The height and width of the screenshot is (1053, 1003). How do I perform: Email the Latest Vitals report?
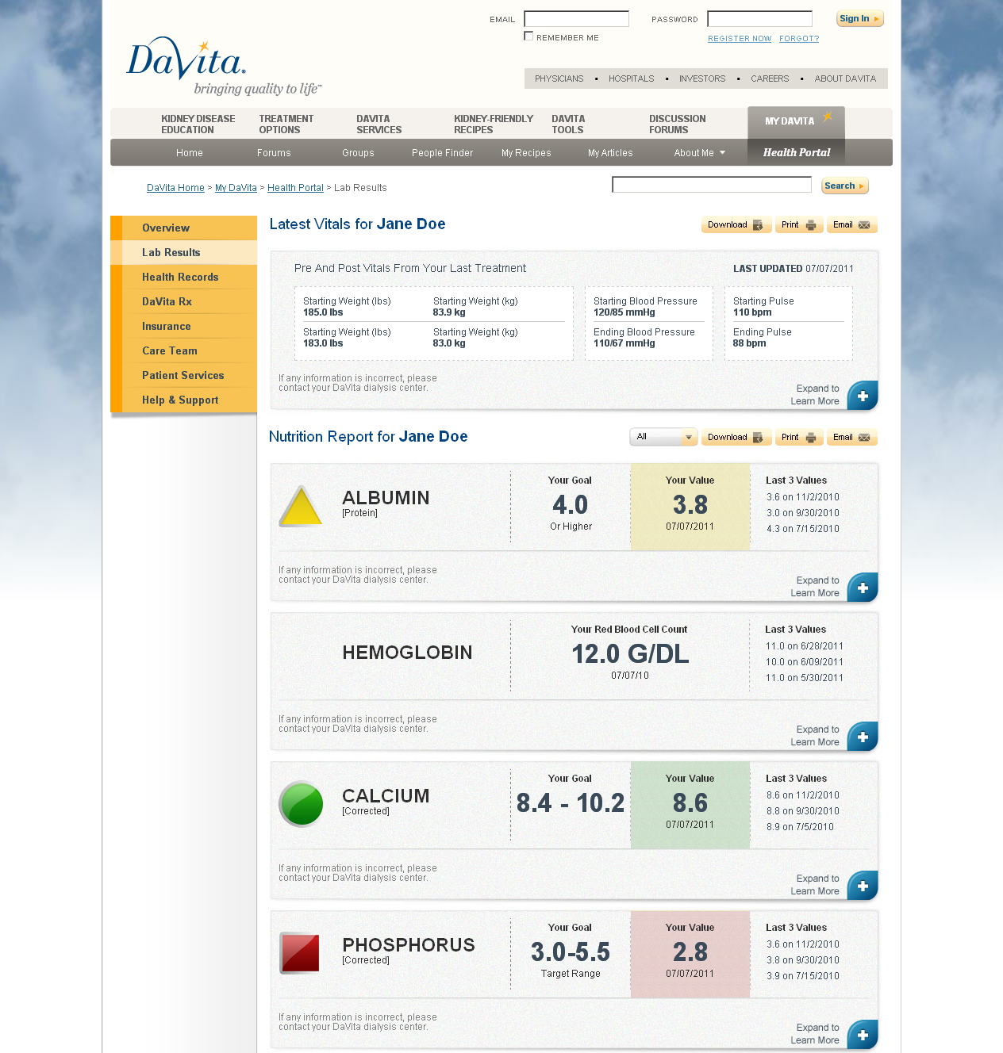coord(851,225)
